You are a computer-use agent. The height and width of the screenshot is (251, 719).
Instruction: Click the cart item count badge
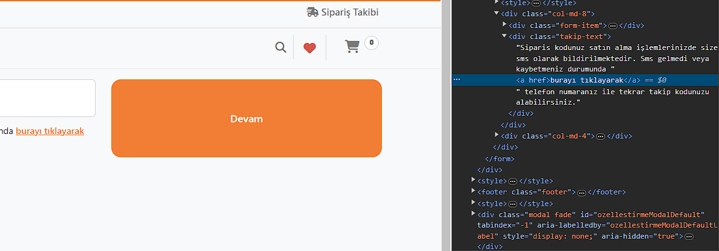click(372, 43)
